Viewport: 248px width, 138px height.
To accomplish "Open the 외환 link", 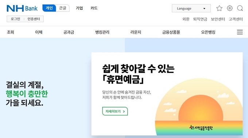I will (x=186, y=19).
